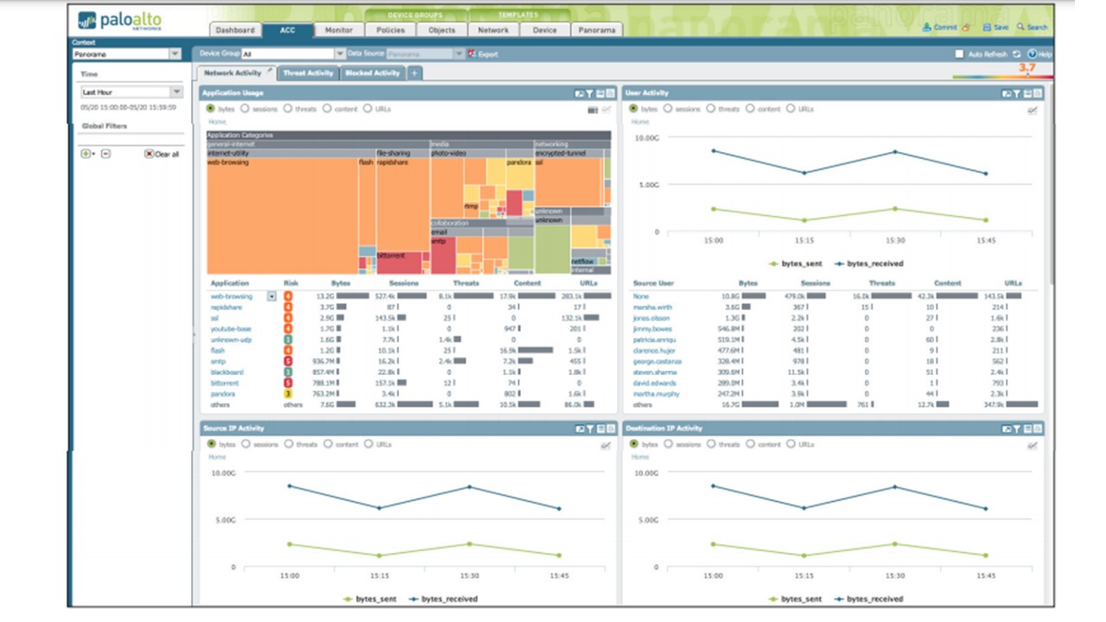Click the add global filter plus icon
1106x622 pixels.
click(x=86, y=154)
